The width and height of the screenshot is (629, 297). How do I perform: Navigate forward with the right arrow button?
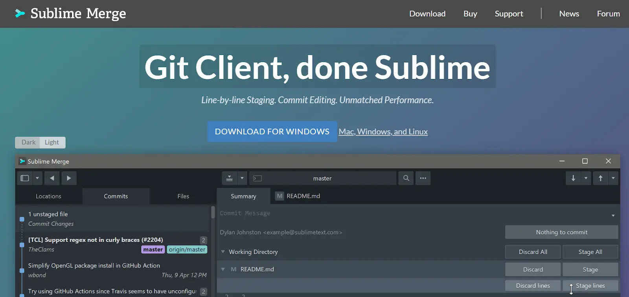pyautogui.click(x=69, y=178)
